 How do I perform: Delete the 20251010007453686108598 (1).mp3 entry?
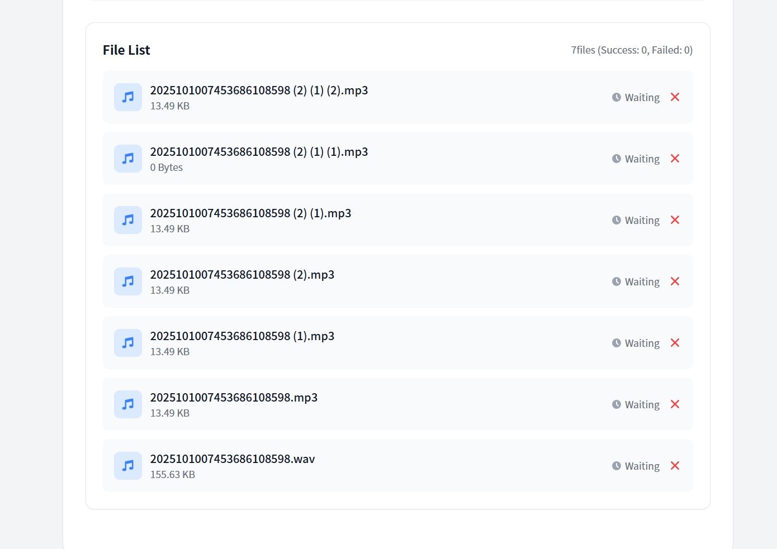point(675,343)
